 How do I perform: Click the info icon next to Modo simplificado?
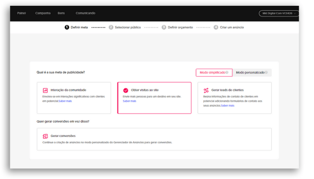pos(227,72)
